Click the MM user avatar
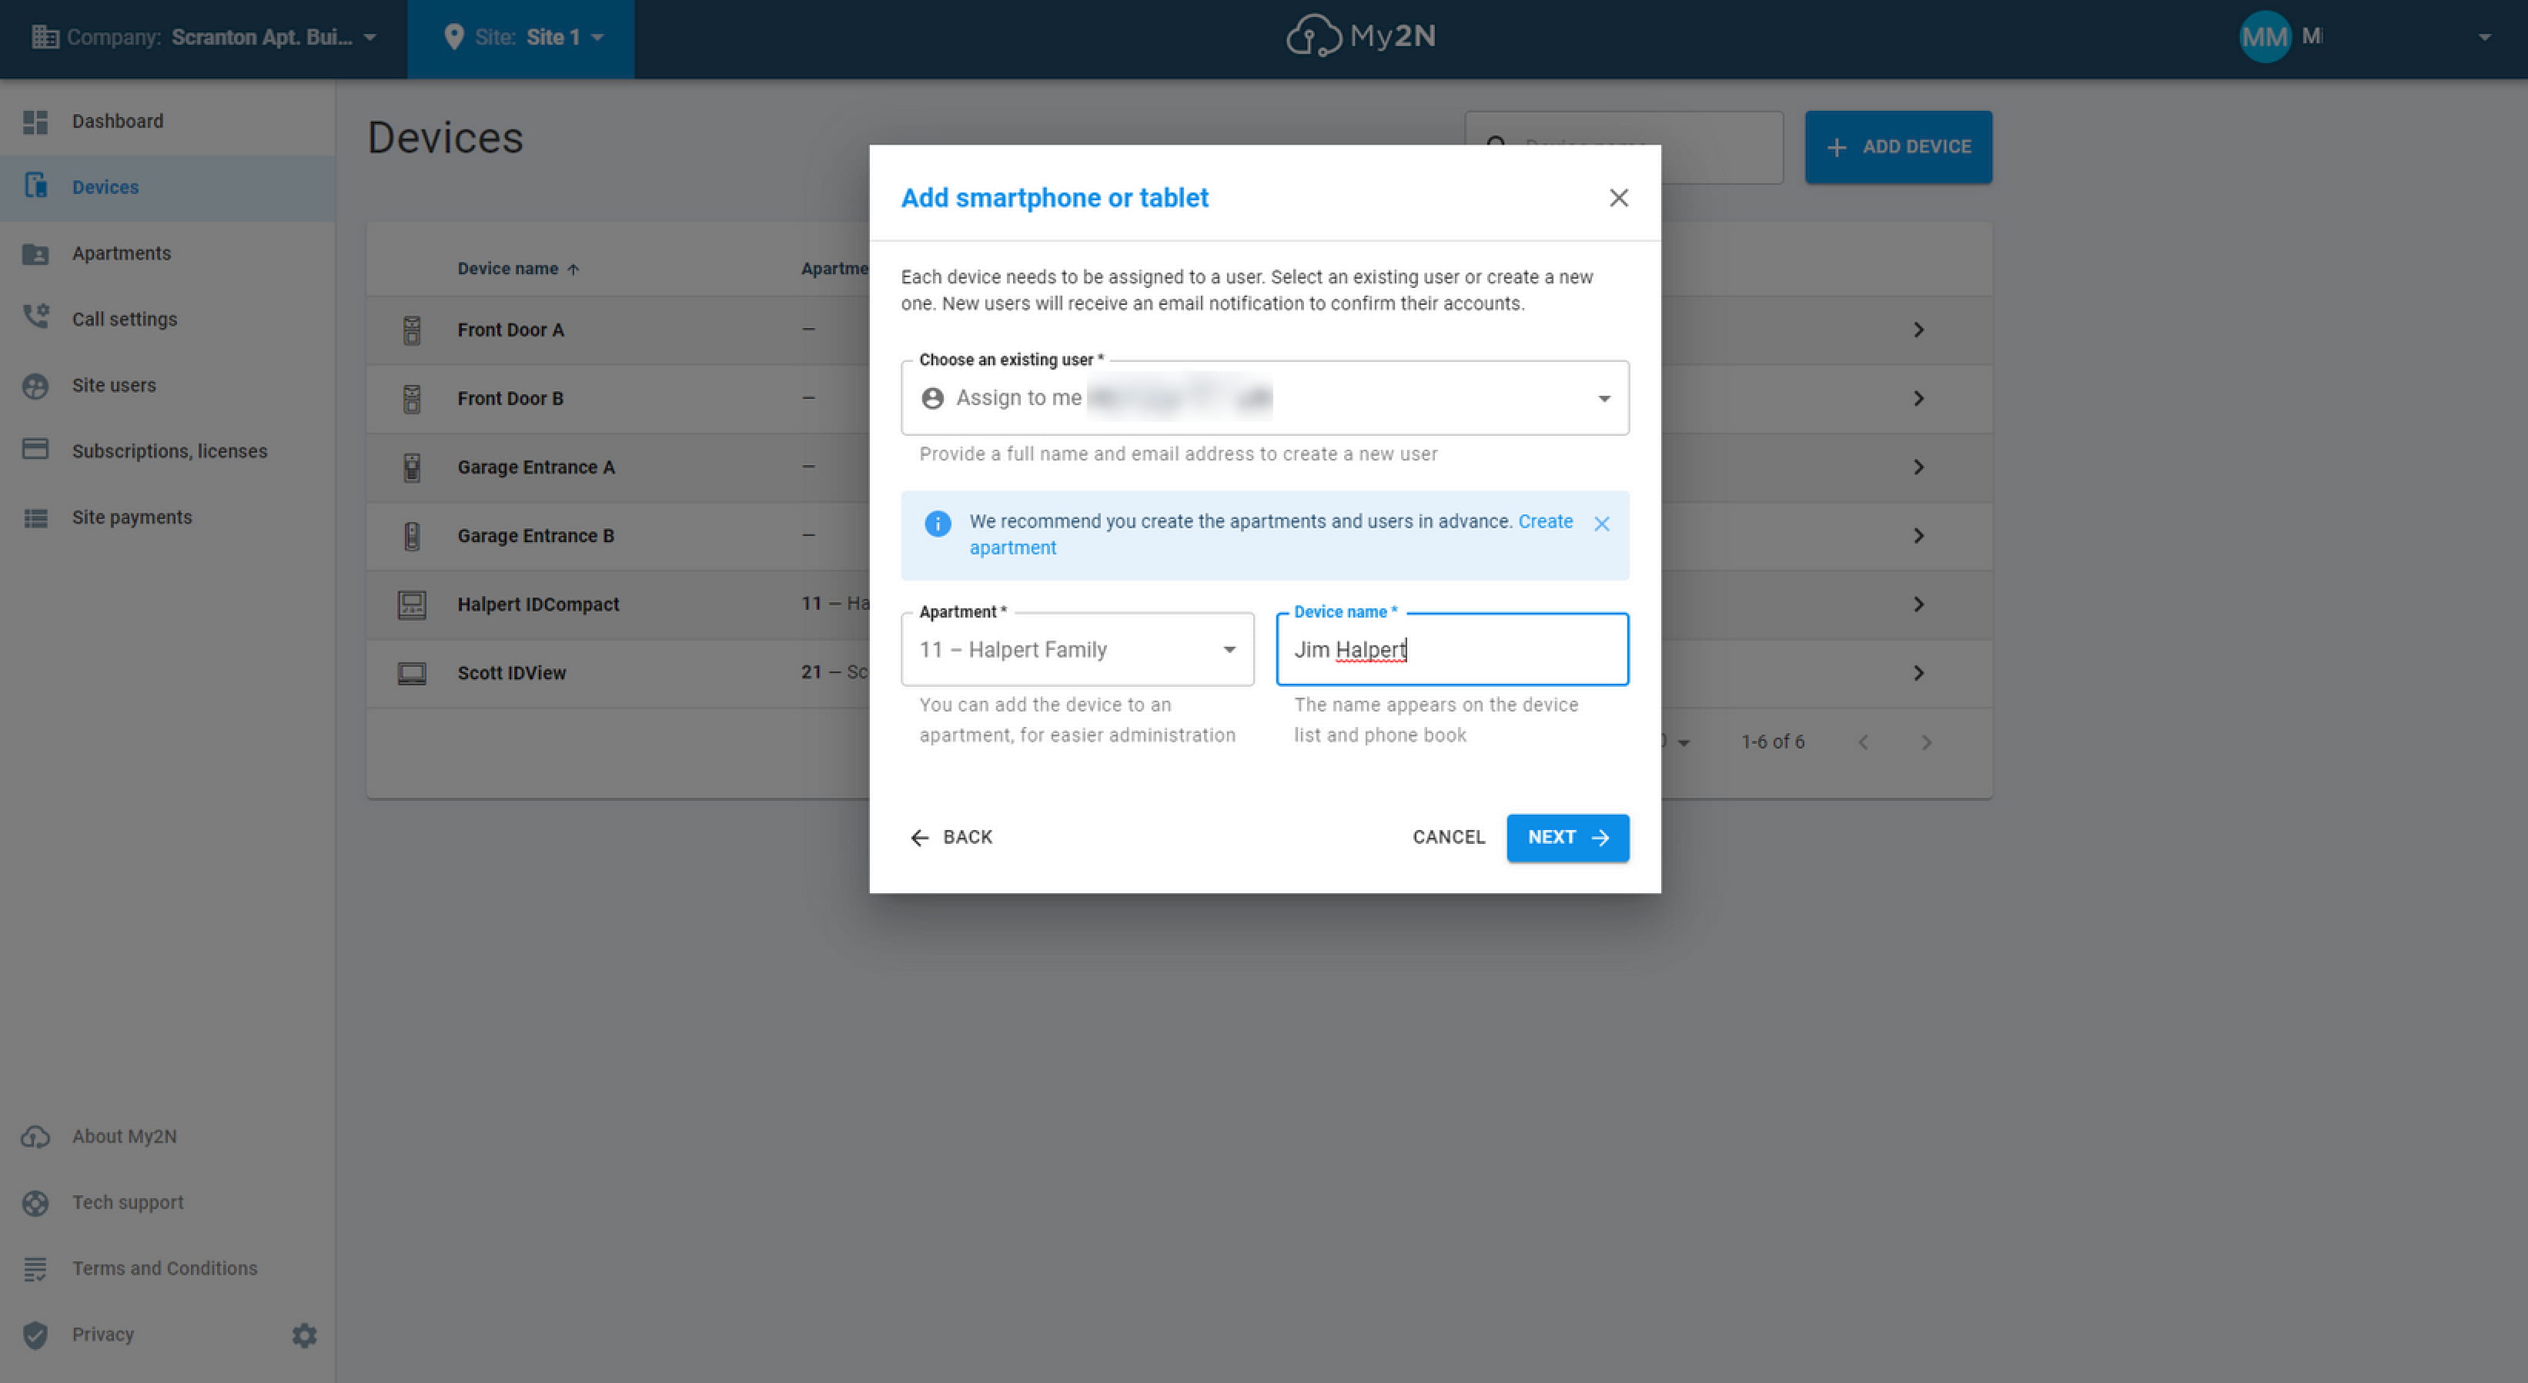2528x1383 pixels. [x=2265, y=37]
